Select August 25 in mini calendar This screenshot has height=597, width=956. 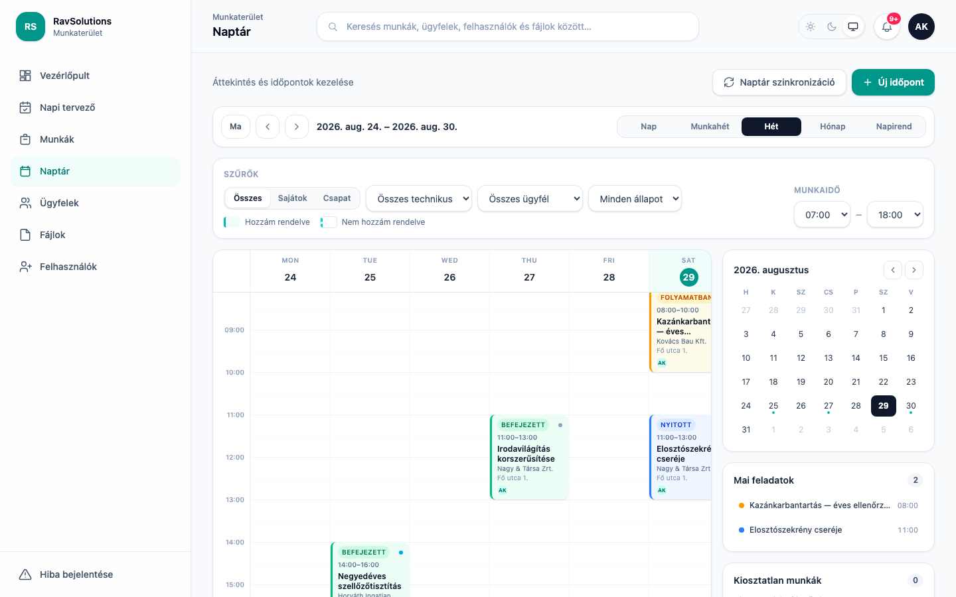point(773,406)
